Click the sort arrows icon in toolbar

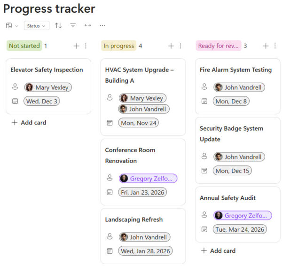[58, 25]
